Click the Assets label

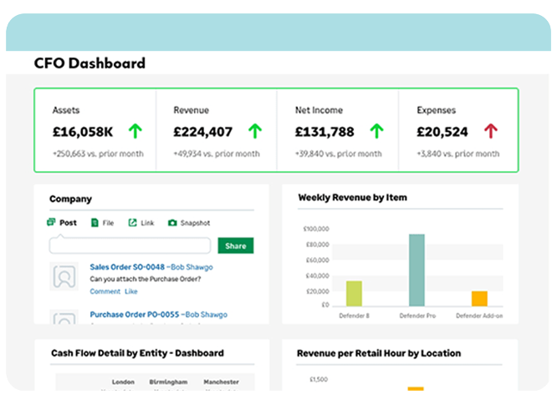pyautogui.click(x=66, y=110)
